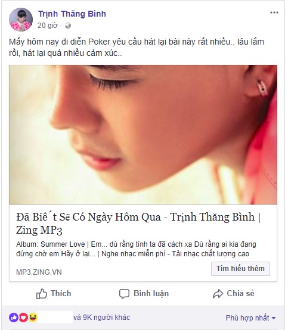Click the Tìm hiểu thêm button

coord(240,269)
